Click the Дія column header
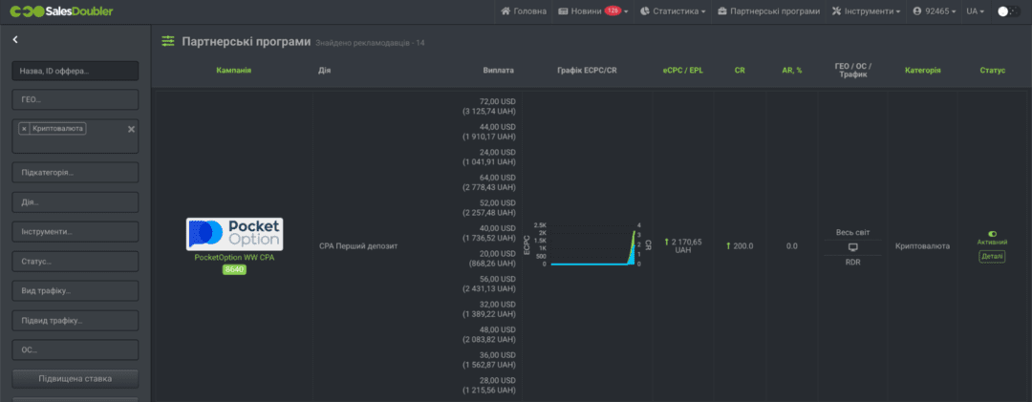 point(324,71)
